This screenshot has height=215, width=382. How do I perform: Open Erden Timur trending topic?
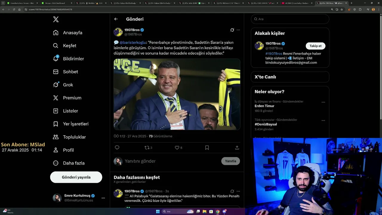[x=264, y=106]
